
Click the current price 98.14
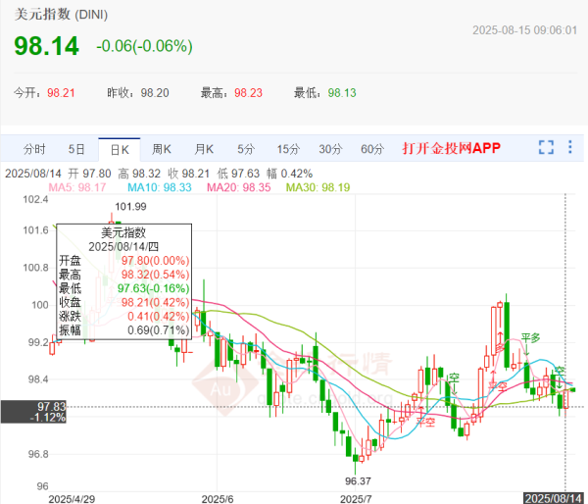coord(46,46)
